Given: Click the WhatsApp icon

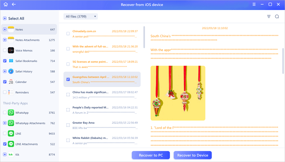Looking at the screenshot, I should click(x=11, y=113).
